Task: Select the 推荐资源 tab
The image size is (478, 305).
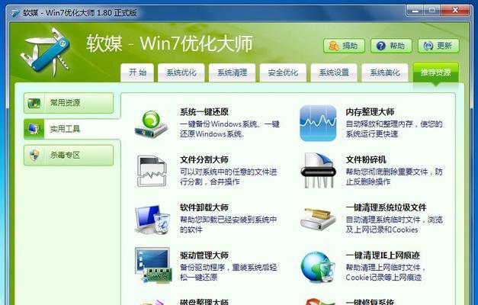Action: coord(435,72)
